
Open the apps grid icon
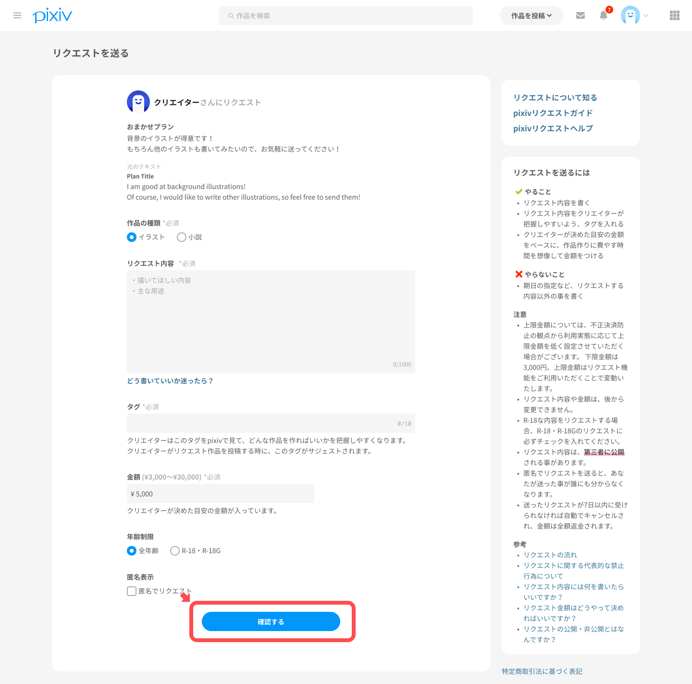point(675,15)
